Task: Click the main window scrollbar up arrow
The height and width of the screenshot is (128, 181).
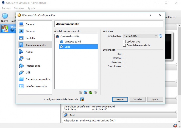Action: (179, 26)
